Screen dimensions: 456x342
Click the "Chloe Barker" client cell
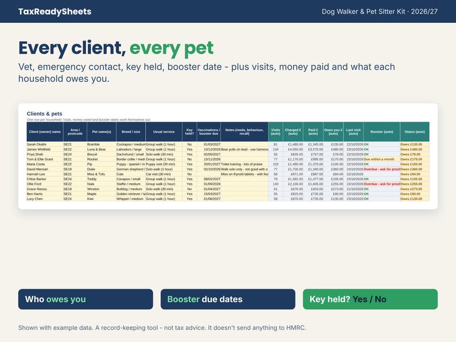(45, 179)
